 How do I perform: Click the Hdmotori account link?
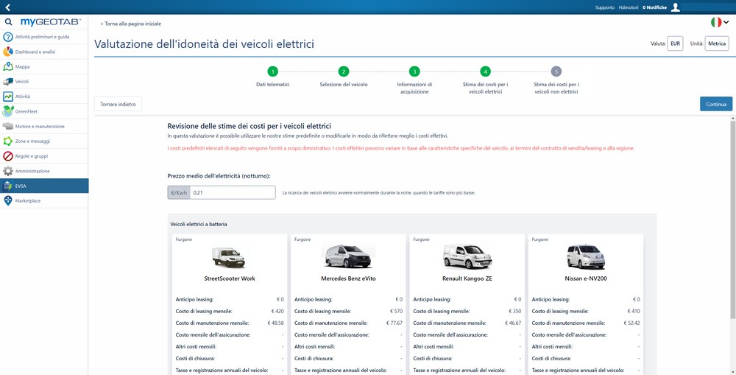[x=629, y=7]
